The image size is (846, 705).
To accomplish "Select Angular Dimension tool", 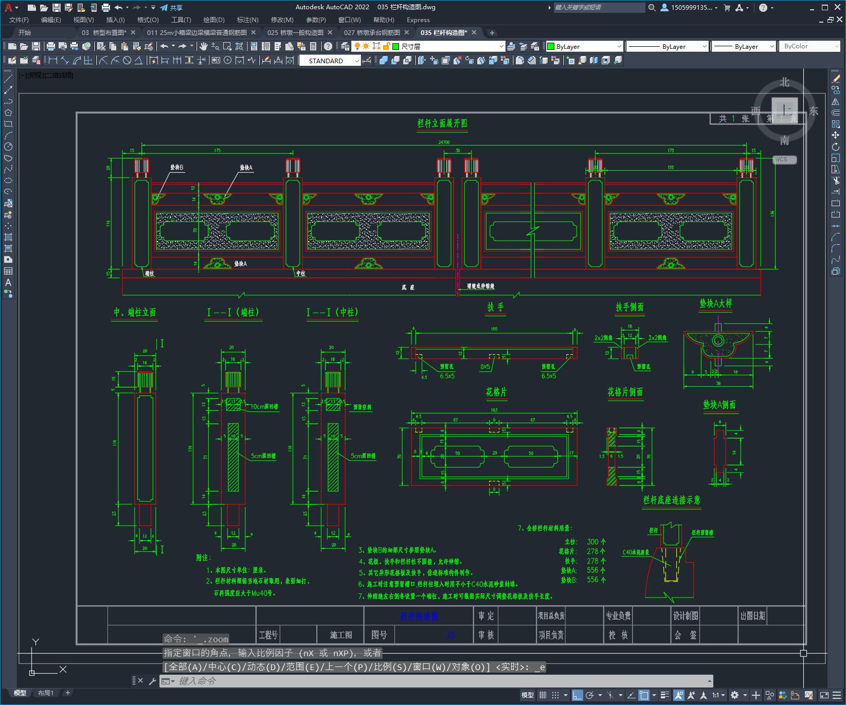I will click(x=138, y=60).
